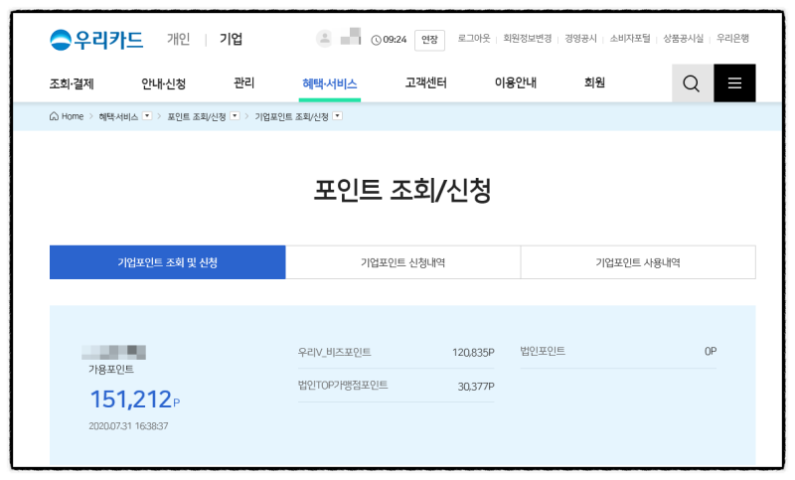Click the 09:24 session time text
This screenshot has width=795, height=480.
(x=395, y=40)
